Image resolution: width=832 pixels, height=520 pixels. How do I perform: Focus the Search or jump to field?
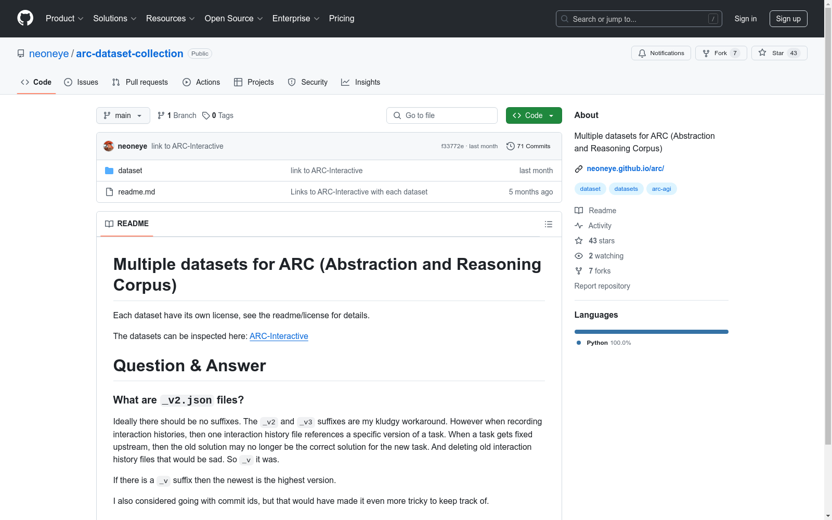pyautogui.click(x=639, y=19)
